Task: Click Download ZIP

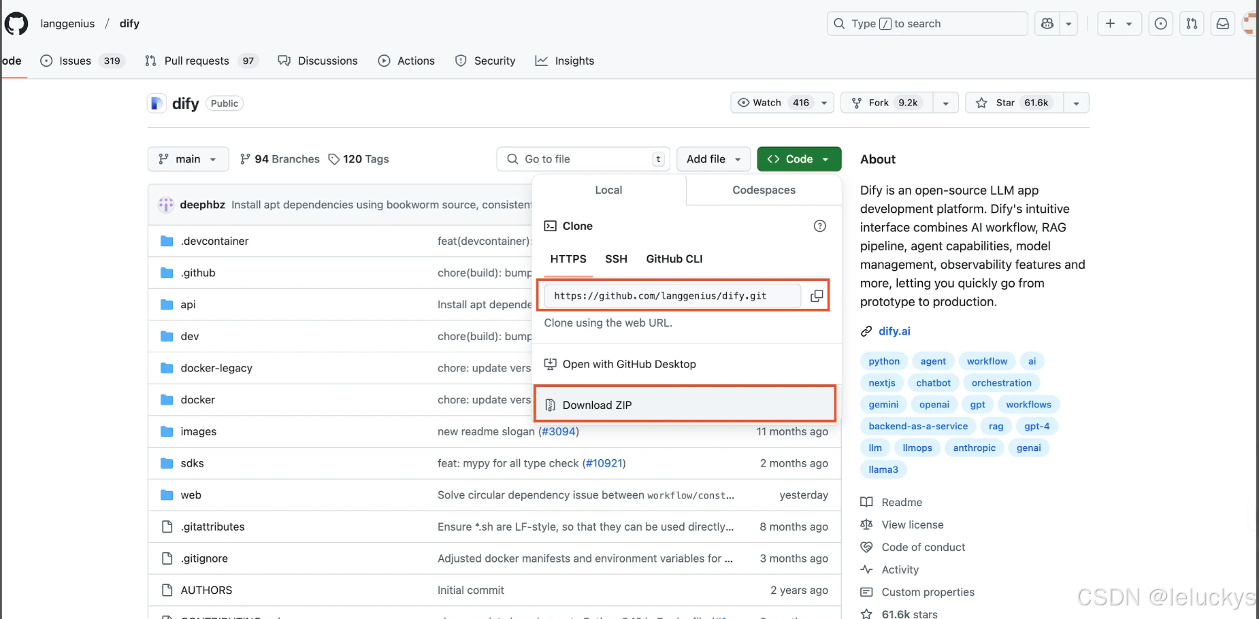Action: tap(685, 405)
